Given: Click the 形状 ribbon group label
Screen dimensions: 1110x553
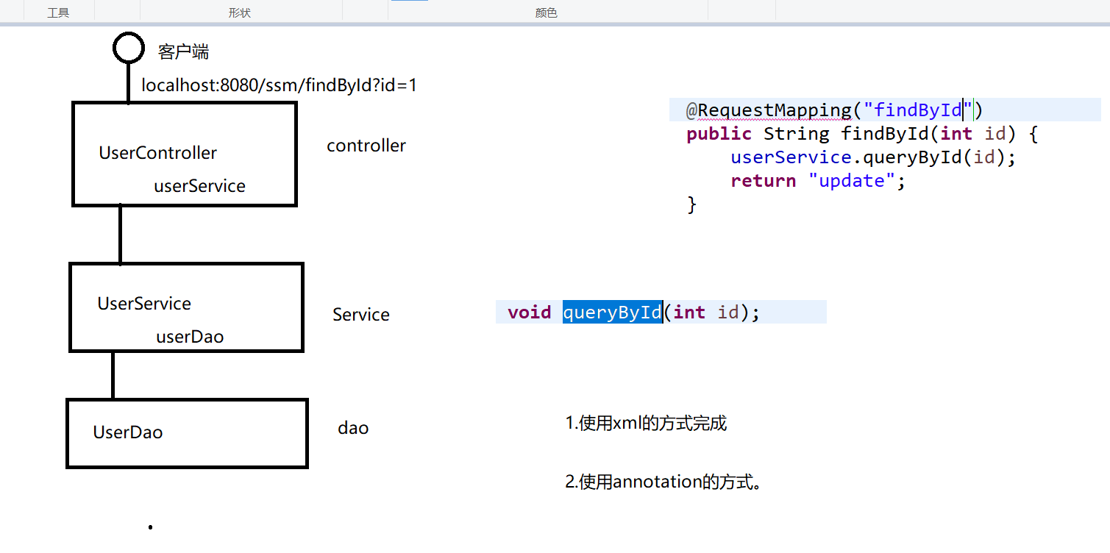Looking at the screenshot, I should [x=241, y=13].
